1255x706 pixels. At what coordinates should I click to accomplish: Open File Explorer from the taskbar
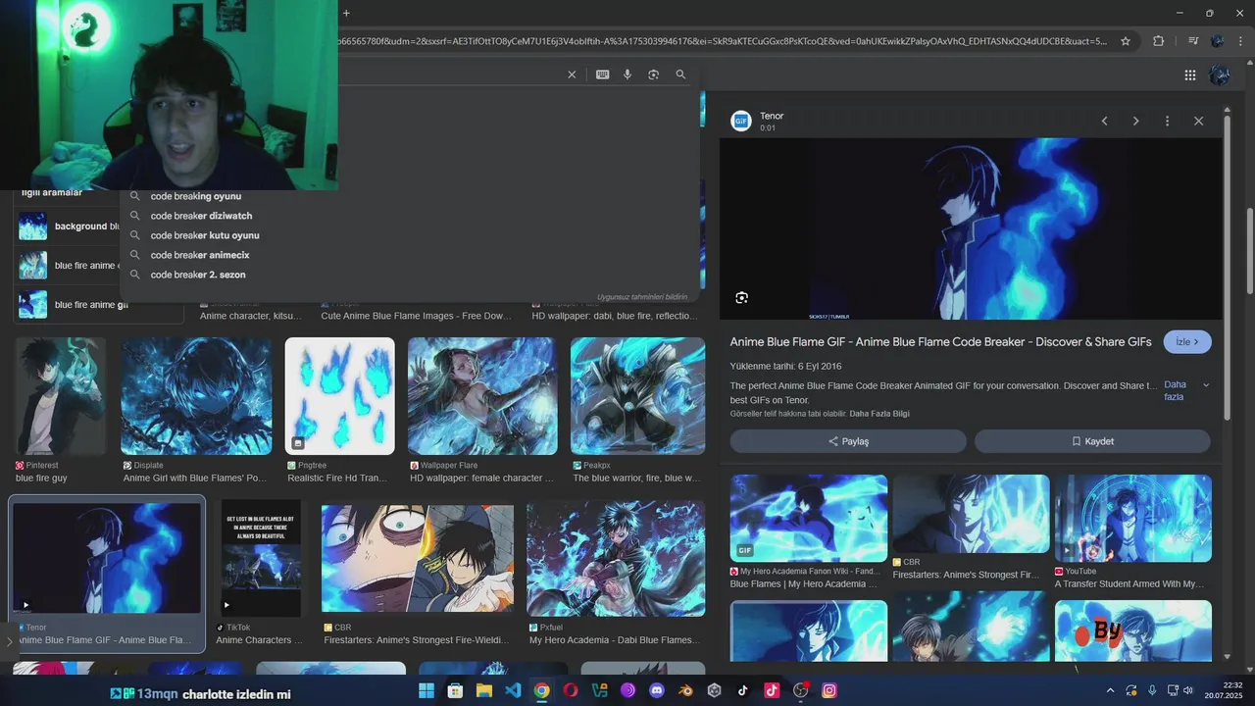[483, 690]
